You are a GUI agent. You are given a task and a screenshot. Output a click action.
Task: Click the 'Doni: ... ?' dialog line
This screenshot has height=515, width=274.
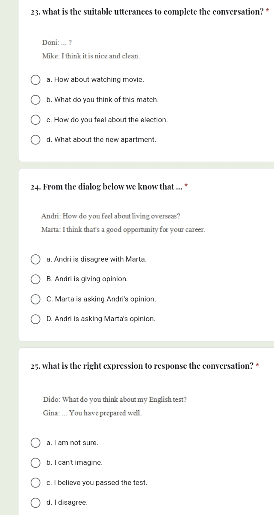pyautogui.click(x=57, y=42)
